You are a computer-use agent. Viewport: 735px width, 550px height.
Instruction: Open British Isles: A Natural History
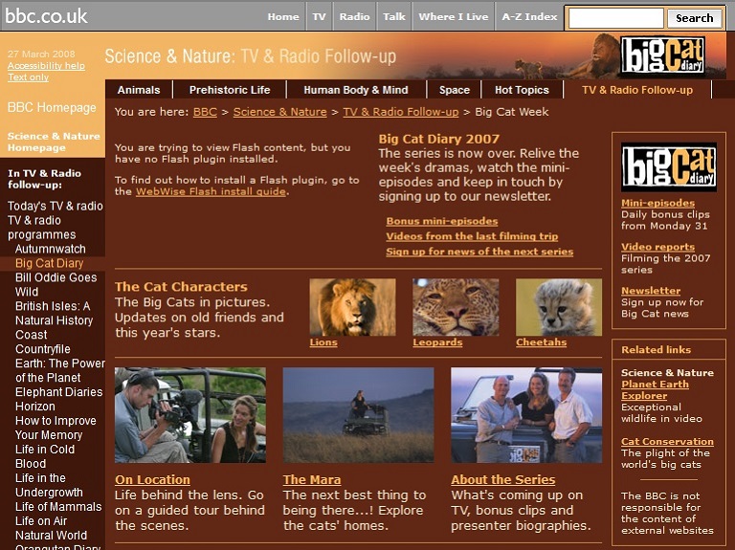tap(54, 313)
